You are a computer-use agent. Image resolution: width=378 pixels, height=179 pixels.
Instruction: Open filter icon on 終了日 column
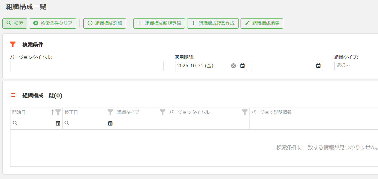[110, 112]
